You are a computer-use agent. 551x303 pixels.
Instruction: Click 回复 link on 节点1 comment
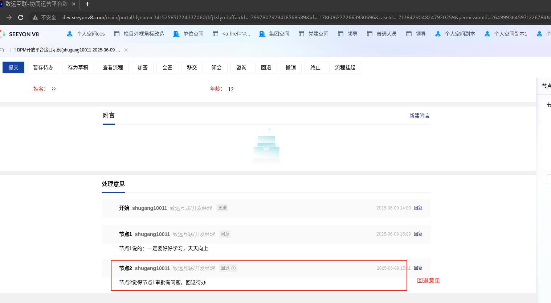pos(418,234)
